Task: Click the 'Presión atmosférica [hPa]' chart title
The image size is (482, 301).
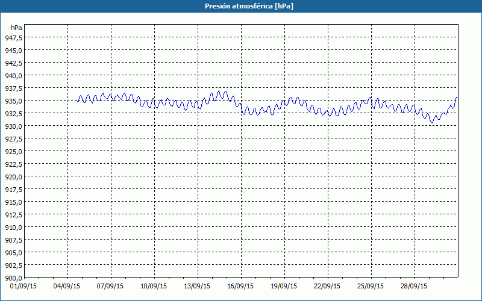Action: 249,7
